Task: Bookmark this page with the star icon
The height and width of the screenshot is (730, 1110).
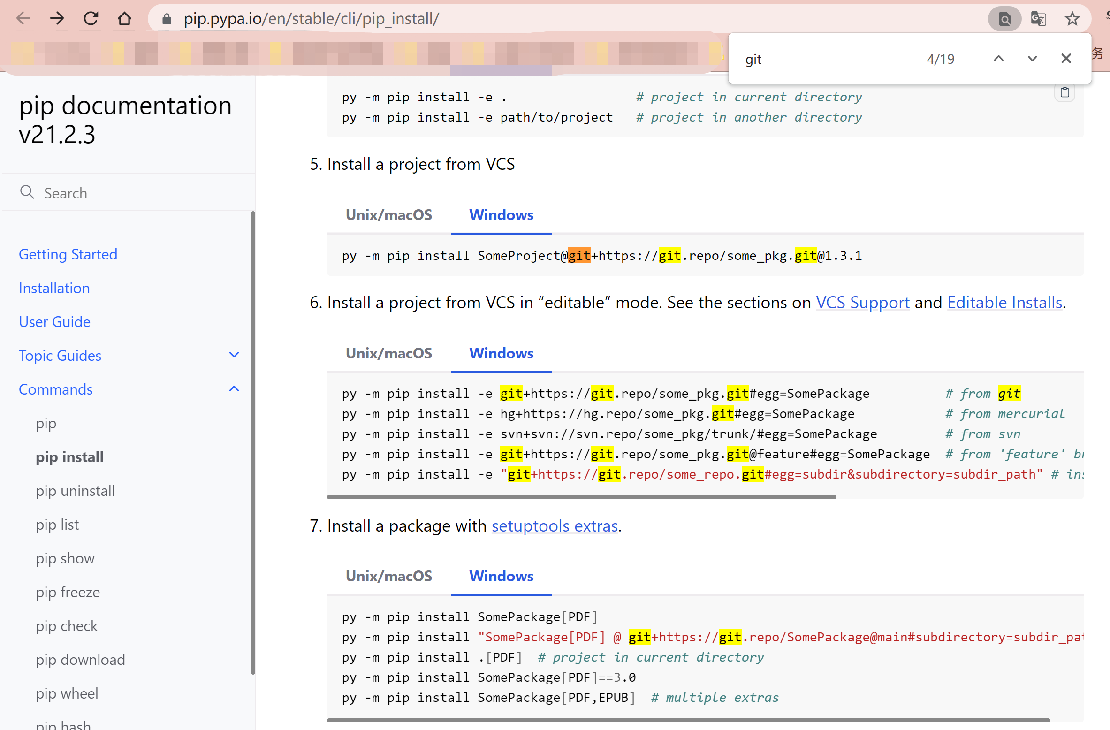Action: pos(1072,18)
